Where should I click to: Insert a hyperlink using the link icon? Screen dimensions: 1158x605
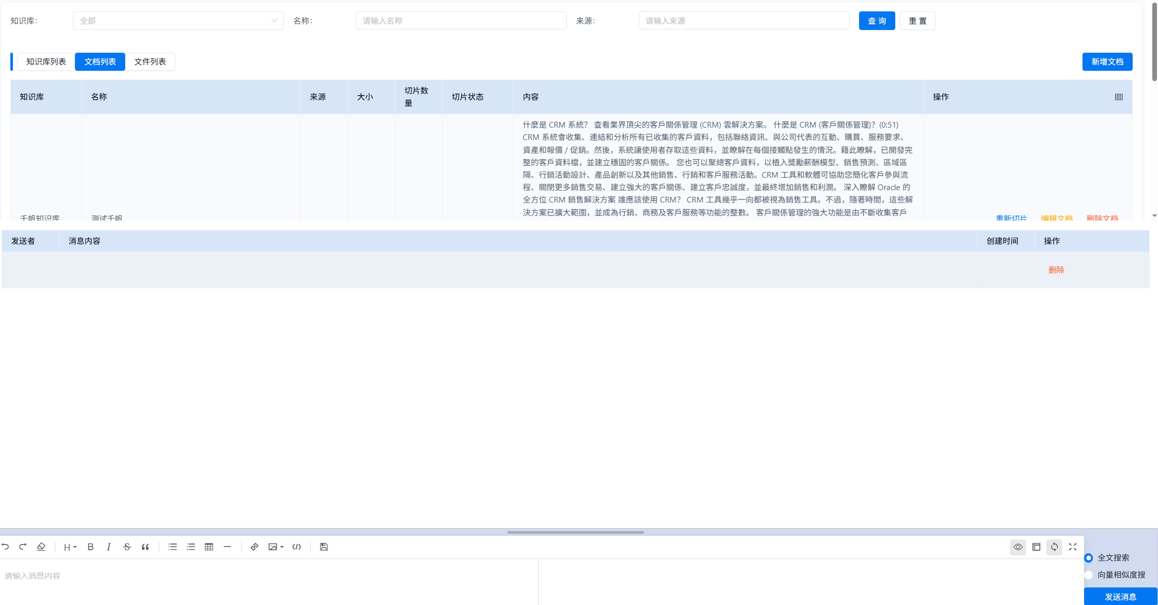254,547
